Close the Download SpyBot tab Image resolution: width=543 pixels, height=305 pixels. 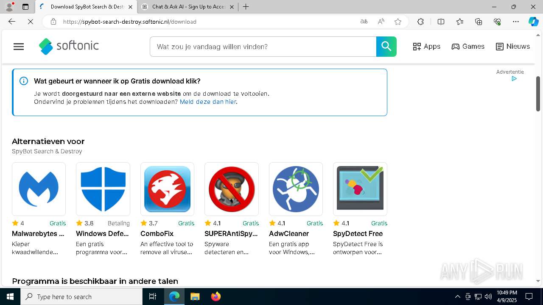(130, 7)
